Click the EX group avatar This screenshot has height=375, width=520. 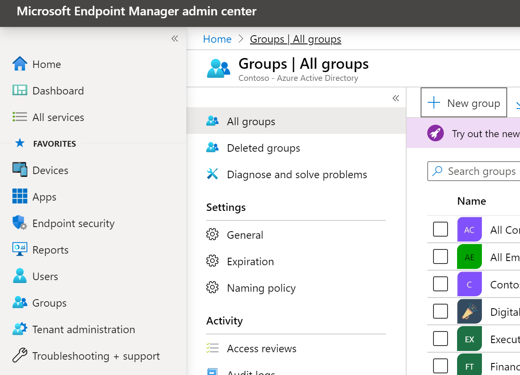(x=469, y=339)
